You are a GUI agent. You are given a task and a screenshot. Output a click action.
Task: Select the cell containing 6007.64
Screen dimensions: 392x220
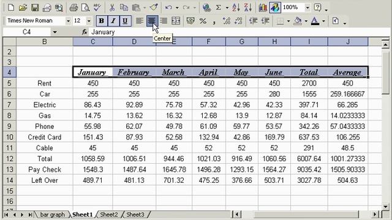click(309, 159)
